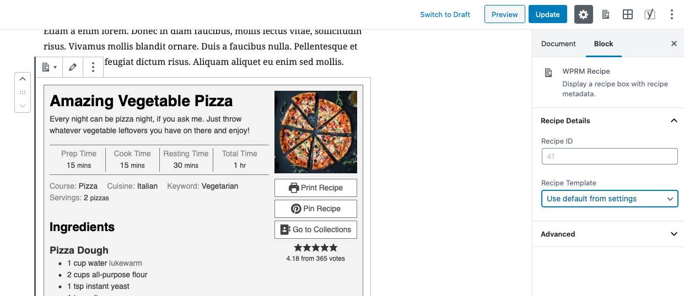Click the Recipe ID input field
This screenshot has height=296, width=684.
coord(610,156)
